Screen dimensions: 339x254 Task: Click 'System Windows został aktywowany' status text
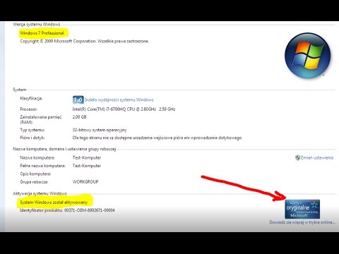pos(54,202)
